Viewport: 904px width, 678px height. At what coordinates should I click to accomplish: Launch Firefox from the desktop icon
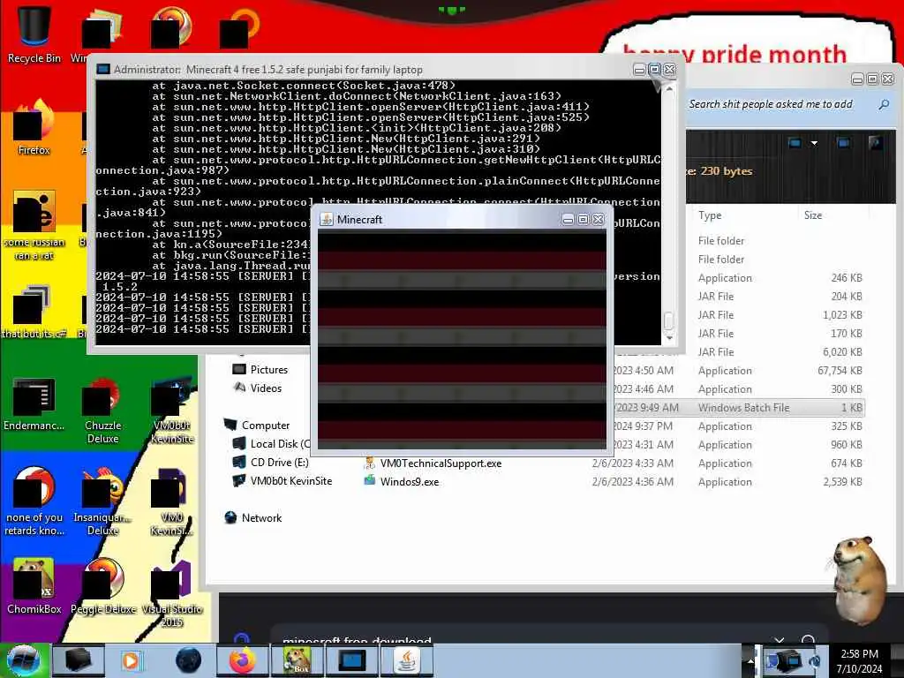coord(34,127)
